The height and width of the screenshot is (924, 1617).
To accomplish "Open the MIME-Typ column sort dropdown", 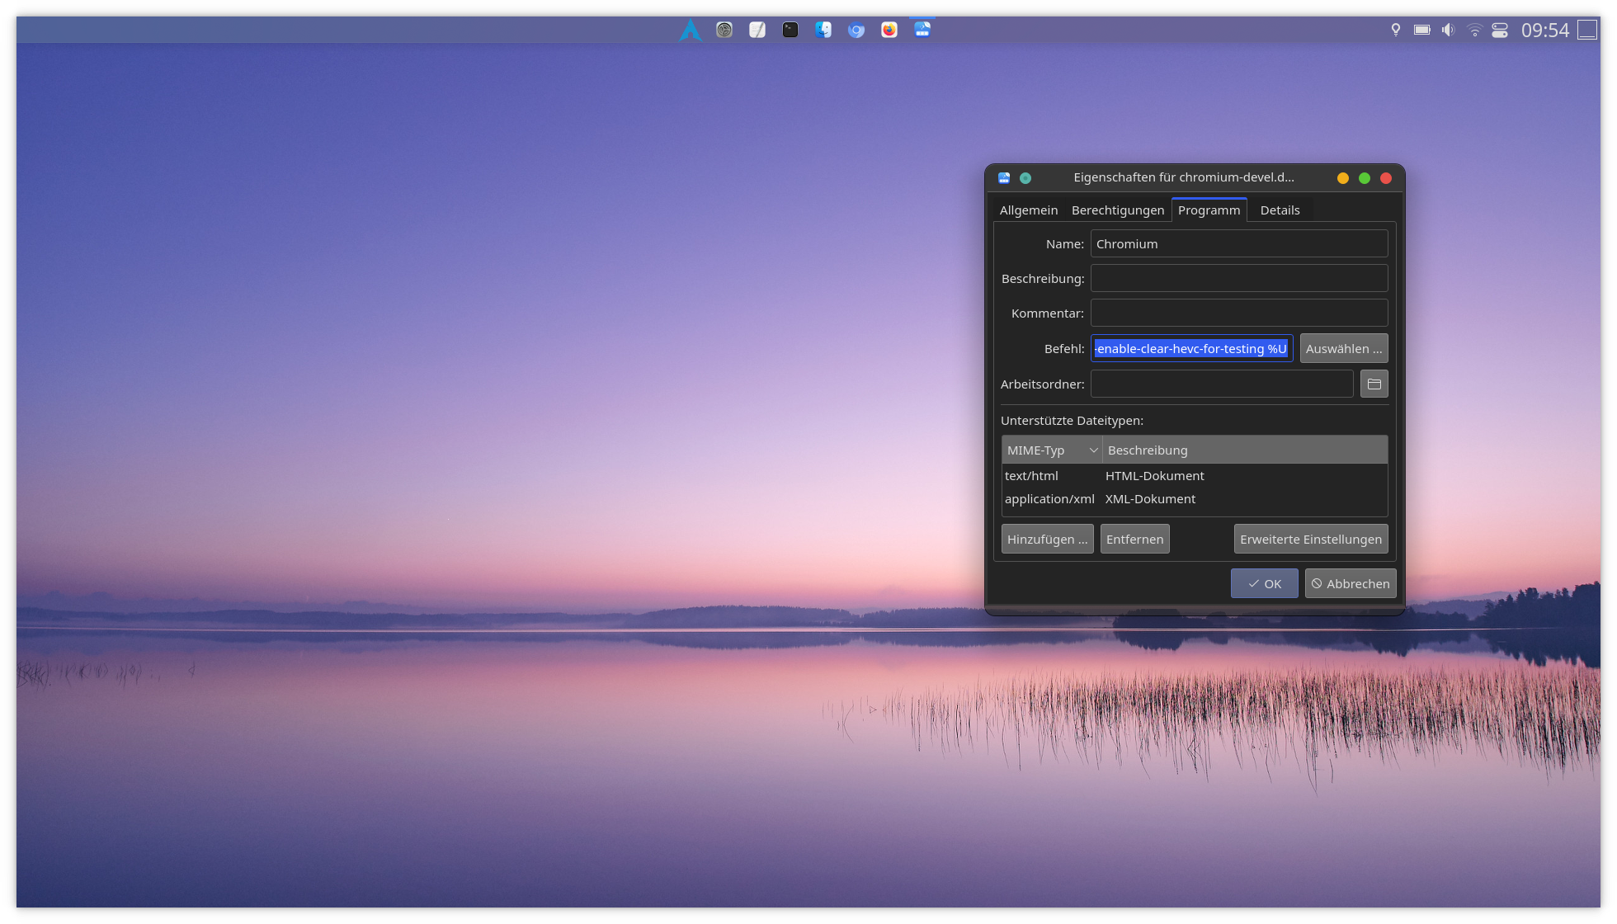I will click(x=1094, y=450).
